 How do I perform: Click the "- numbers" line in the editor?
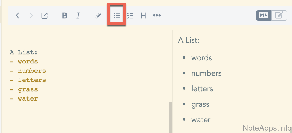tap(28, 71)
